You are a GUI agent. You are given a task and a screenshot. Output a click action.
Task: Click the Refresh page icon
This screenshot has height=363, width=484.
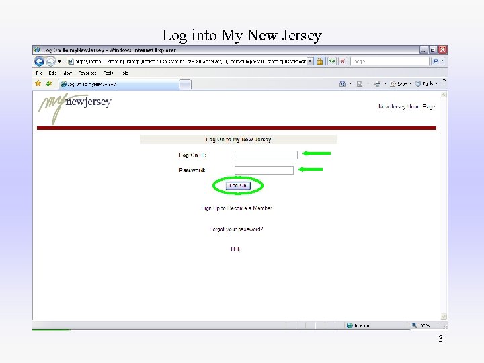(332, 61)
